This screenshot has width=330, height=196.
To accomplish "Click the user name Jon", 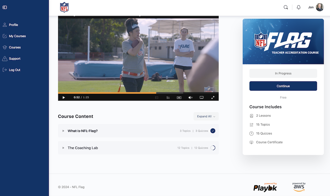I will (311, 8).
